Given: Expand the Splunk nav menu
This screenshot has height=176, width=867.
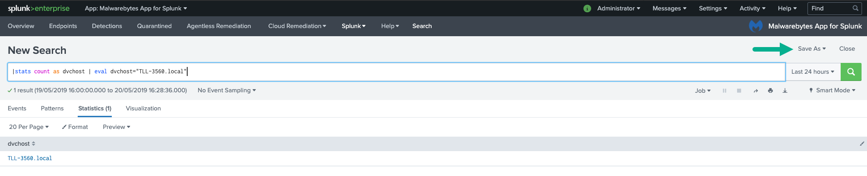Looking at the screenshot, I should coord(354,26).
